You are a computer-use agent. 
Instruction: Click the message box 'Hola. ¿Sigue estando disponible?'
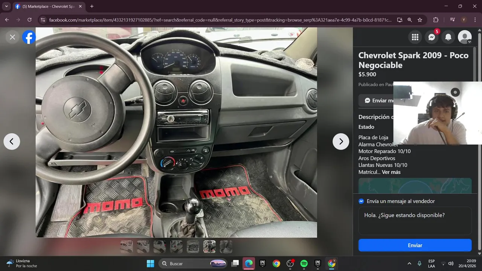pyautogui.click(x=415, y=221)
